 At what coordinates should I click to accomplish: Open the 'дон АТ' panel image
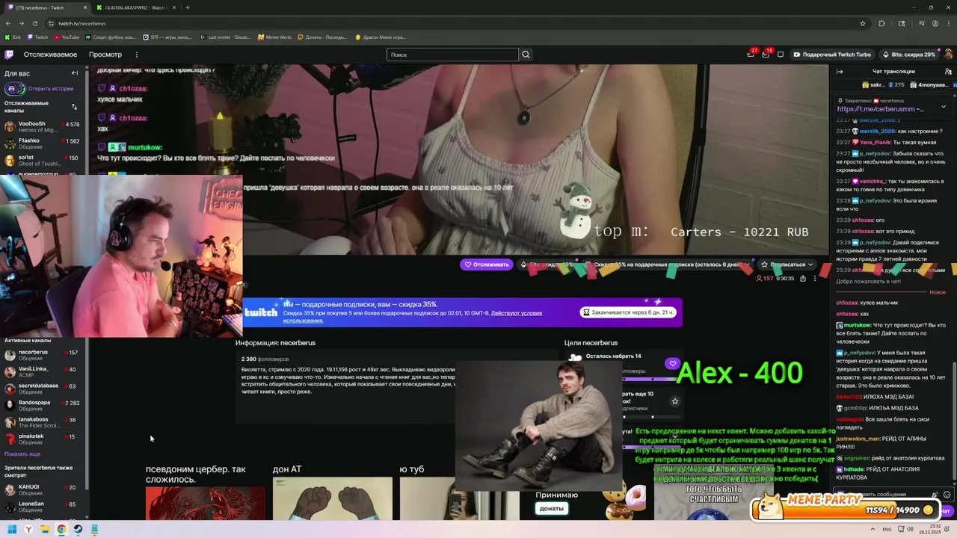(333, 498)
